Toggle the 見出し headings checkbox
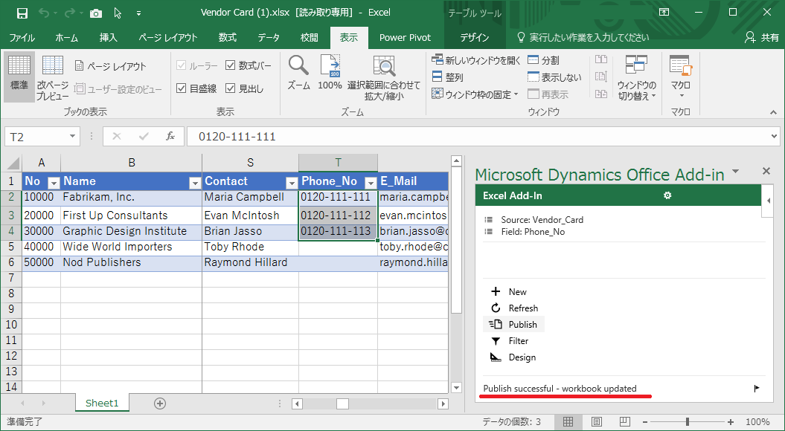Screen dimensions: 785x431 (x=231, y=88)
